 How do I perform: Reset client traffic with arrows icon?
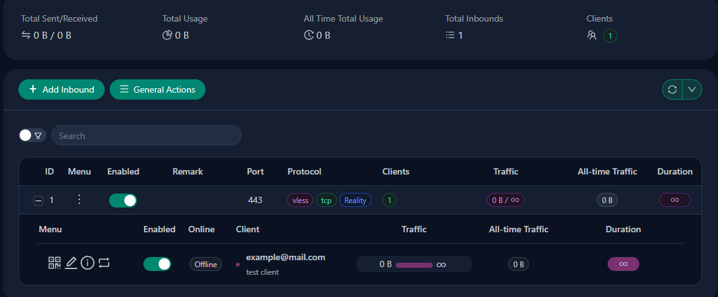point(104,263)
